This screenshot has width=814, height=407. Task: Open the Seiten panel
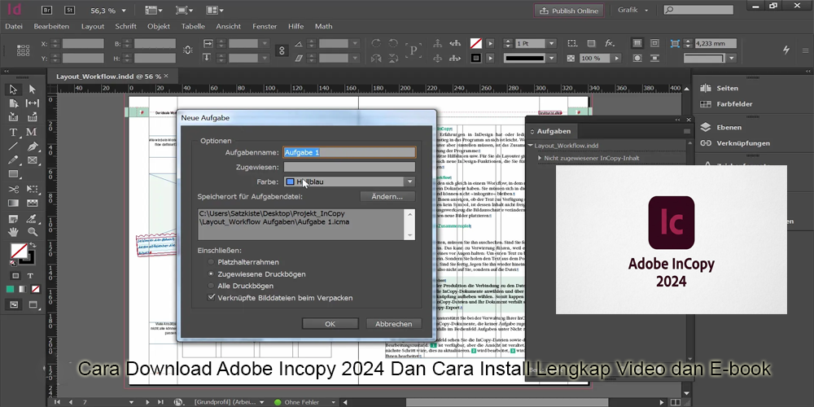coord(727,88)
